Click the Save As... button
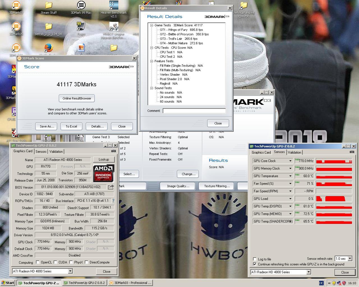 47,126
